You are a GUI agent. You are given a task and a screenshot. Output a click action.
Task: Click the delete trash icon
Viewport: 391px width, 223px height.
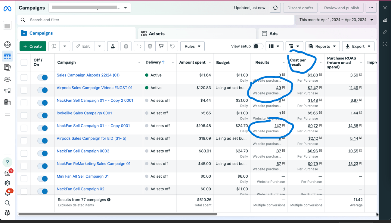[x=150, y=46]
